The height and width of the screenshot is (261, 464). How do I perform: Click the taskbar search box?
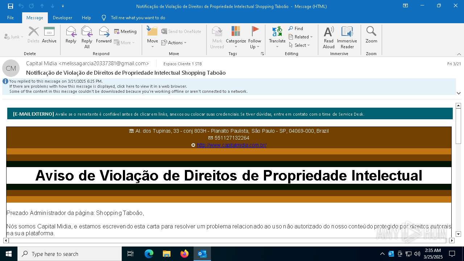point(70,254)
